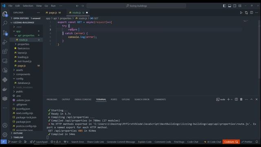Close the terminal panel
The image size is (261, 147).
pyautogui.click(x=257, y=99)
